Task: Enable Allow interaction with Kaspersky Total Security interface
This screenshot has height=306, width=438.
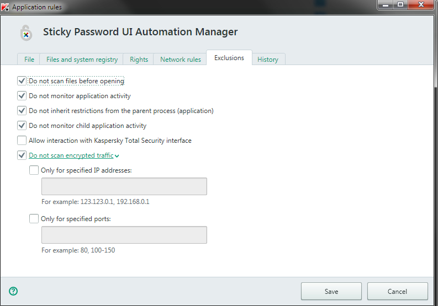Action: pos(22,141)
